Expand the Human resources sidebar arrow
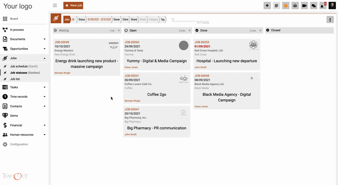338x185 pixels. pos(44,135)
